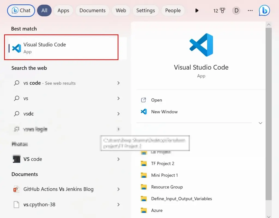Click the New Window icon in the preview panel
The height and width of the screenshot is (218, 279).
click(x=143, y=112)
